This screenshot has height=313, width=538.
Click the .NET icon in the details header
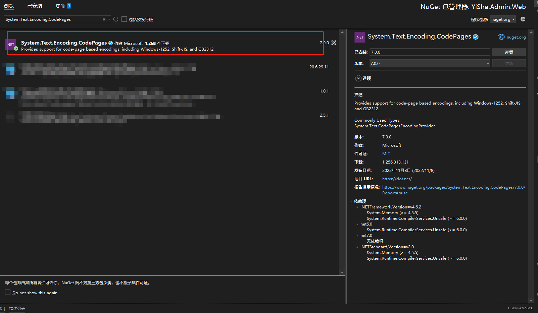359,37
